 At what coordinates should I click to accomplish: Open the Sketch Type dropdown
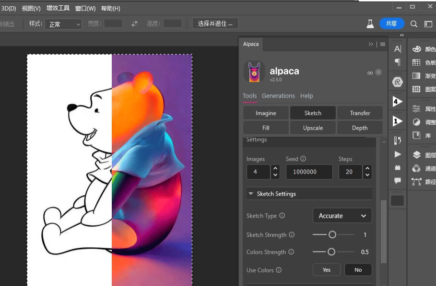pyautogui.click(x=342, y=216)
